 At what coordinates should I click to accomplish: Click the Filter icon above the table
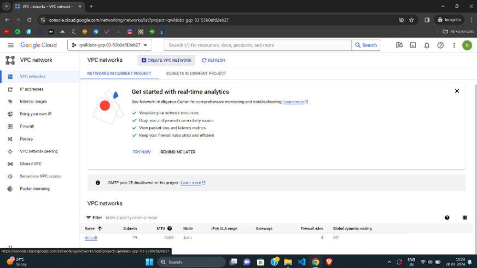[x=89, y=218]
